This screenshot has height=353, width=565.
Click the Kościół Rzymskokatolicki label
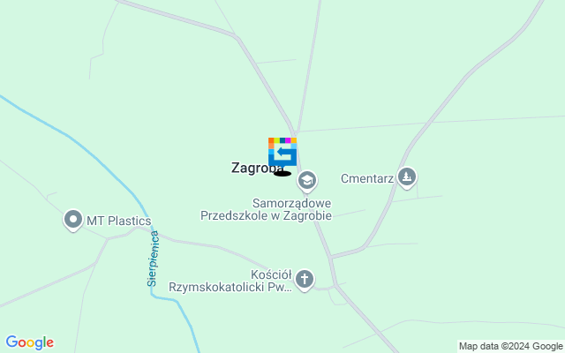coord(230,281)
